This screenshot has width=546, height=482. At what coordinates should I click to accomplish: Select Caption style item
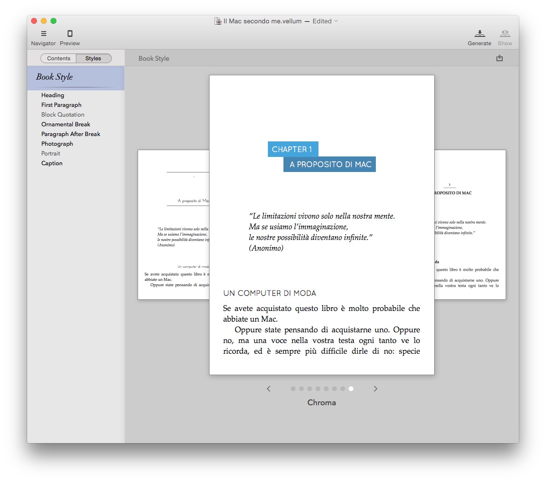(x=52, y=163)
